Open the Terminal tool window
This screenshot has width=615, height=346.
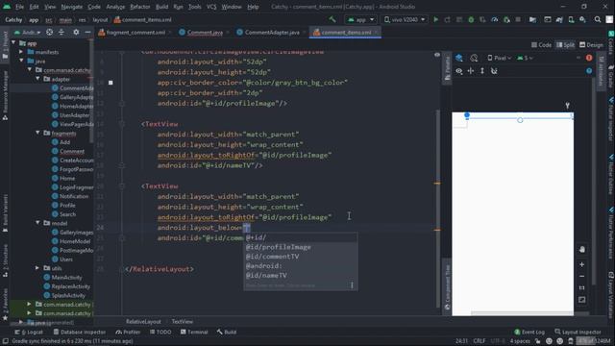click(x=194, y=332)
